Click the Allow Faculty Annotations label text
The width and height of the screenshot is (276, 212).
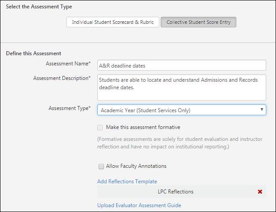[x=136, y=166]
